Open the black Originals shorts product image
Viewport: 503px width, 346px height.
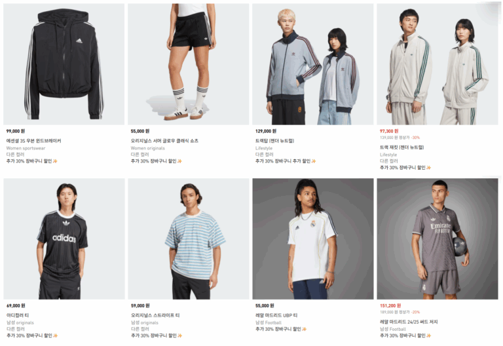[189, 64]
